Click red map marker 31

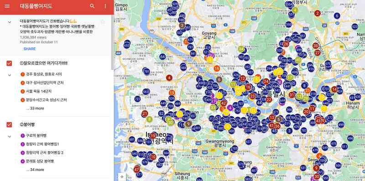[292, 95]
